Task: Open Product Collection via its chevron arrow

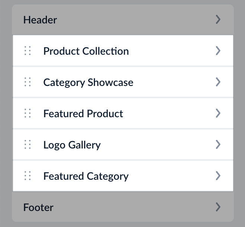Action: click(x=218, y=51)
